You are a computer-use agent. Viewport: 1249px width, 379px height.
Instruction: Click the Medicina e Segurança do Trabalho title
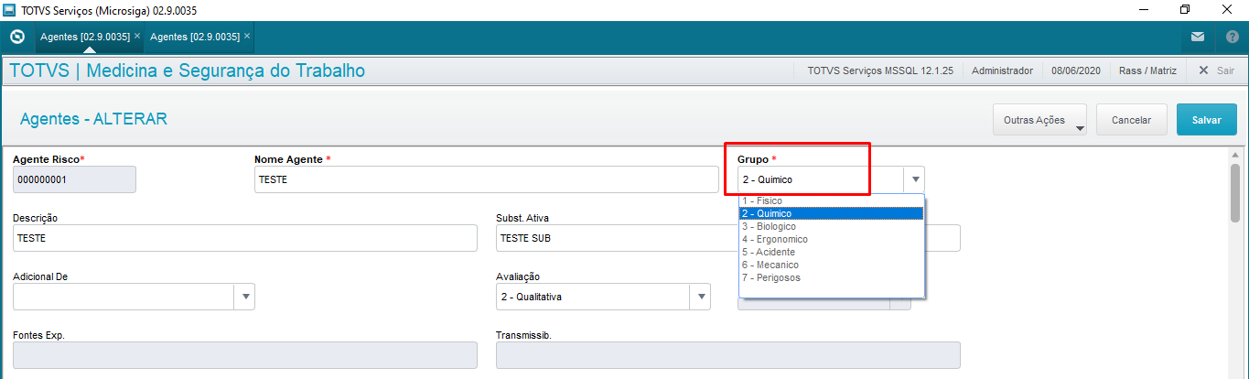pyautogui.click(x=226, y=70)
